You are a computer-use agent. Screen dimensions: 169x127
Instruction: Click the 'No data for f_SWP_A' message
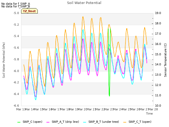pyautogui.click(x=16, y=4)
